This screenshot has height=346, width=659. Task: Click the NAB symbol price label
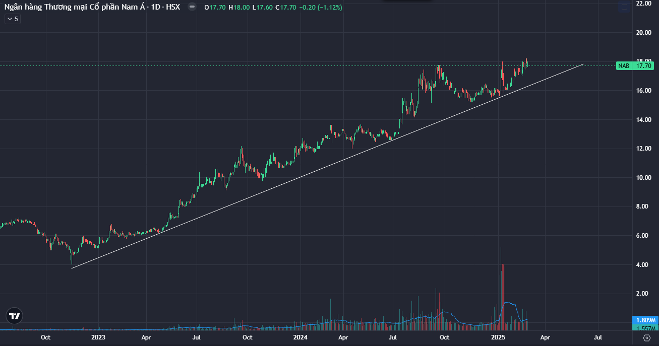coord(623,65)
